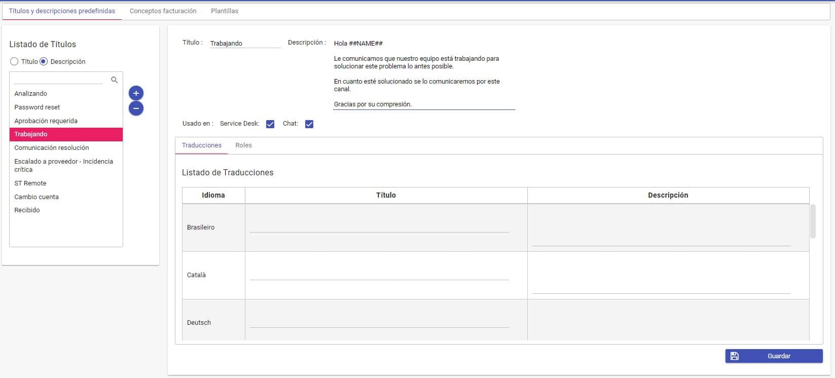This screenshot has width=835, height=378.
Task: Select ST Remote list entry
Action: (x=30, y=183)
